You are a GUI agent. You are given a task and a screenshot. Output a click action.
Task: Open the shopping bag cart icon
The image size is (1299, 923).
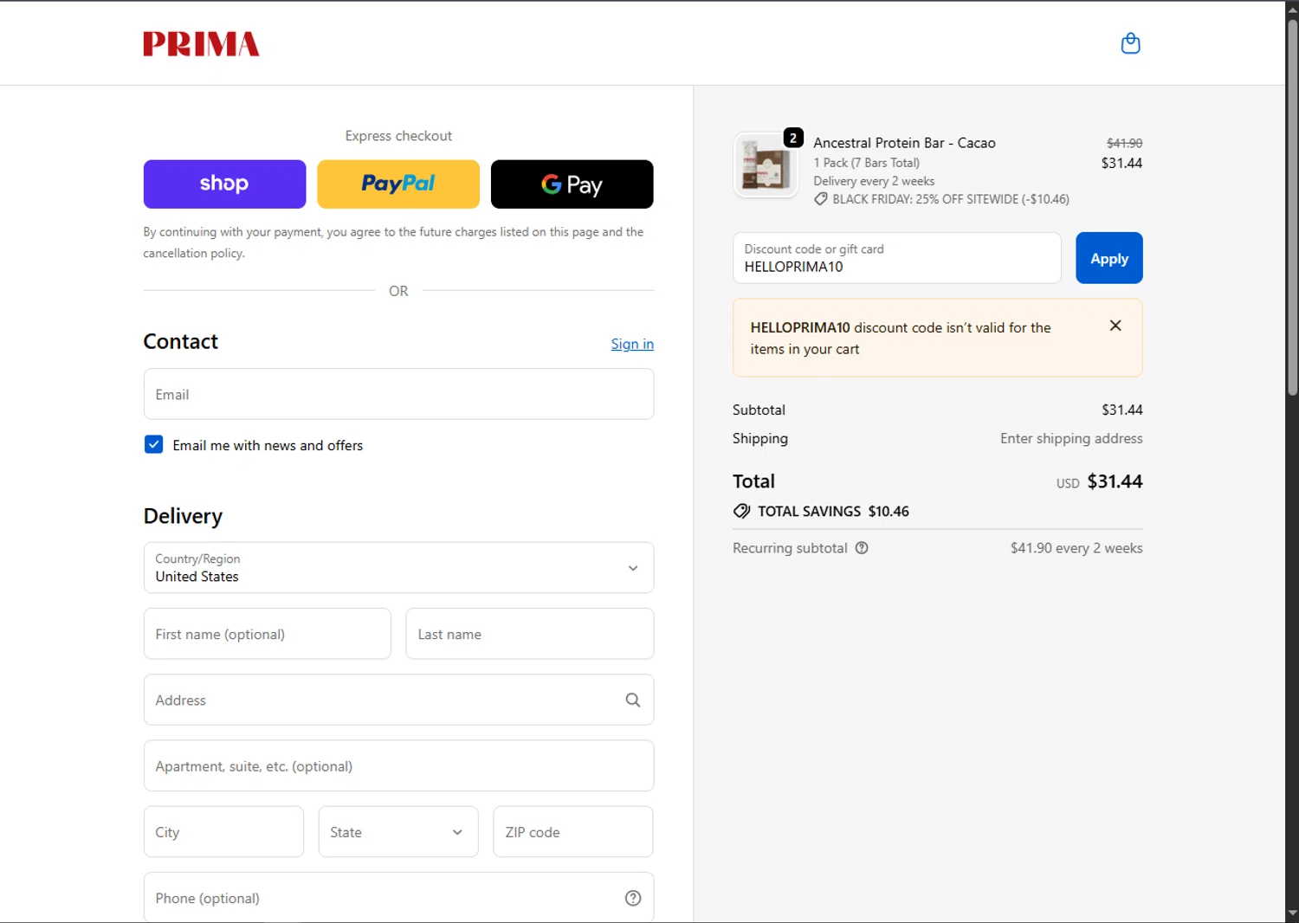click(1130, 43)
